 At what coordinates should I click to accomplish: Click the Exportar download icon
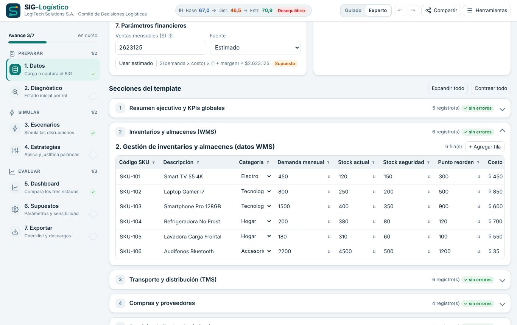click(15, 232)
